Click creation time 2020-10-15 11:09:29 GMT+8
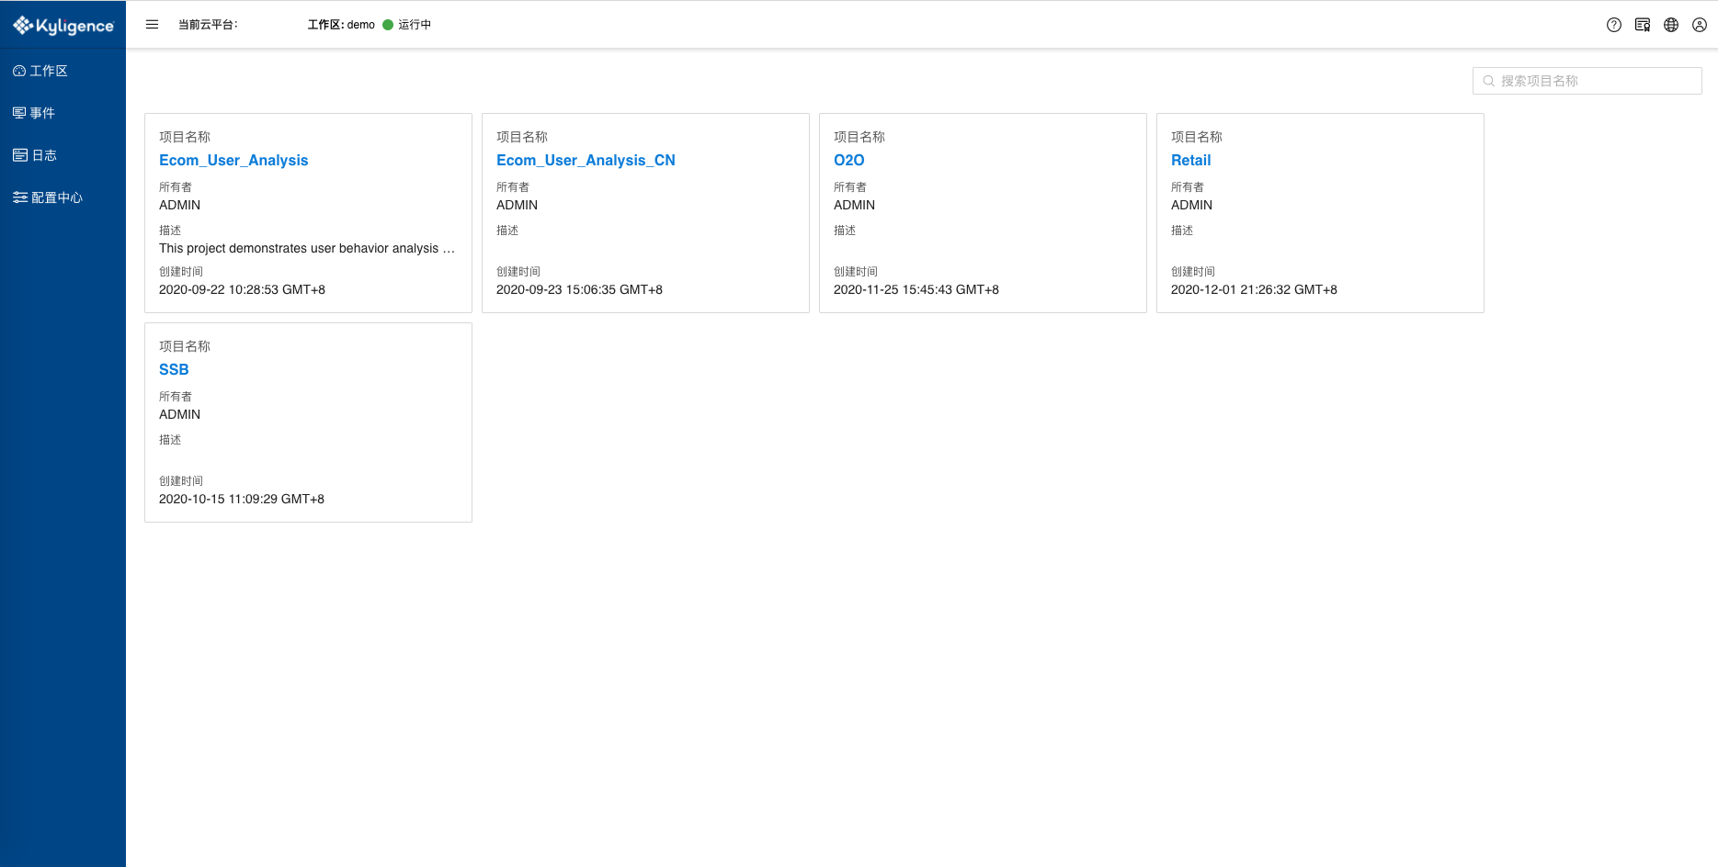The height and width of the screenshot is (867, 1718). (x=242, y=499)
